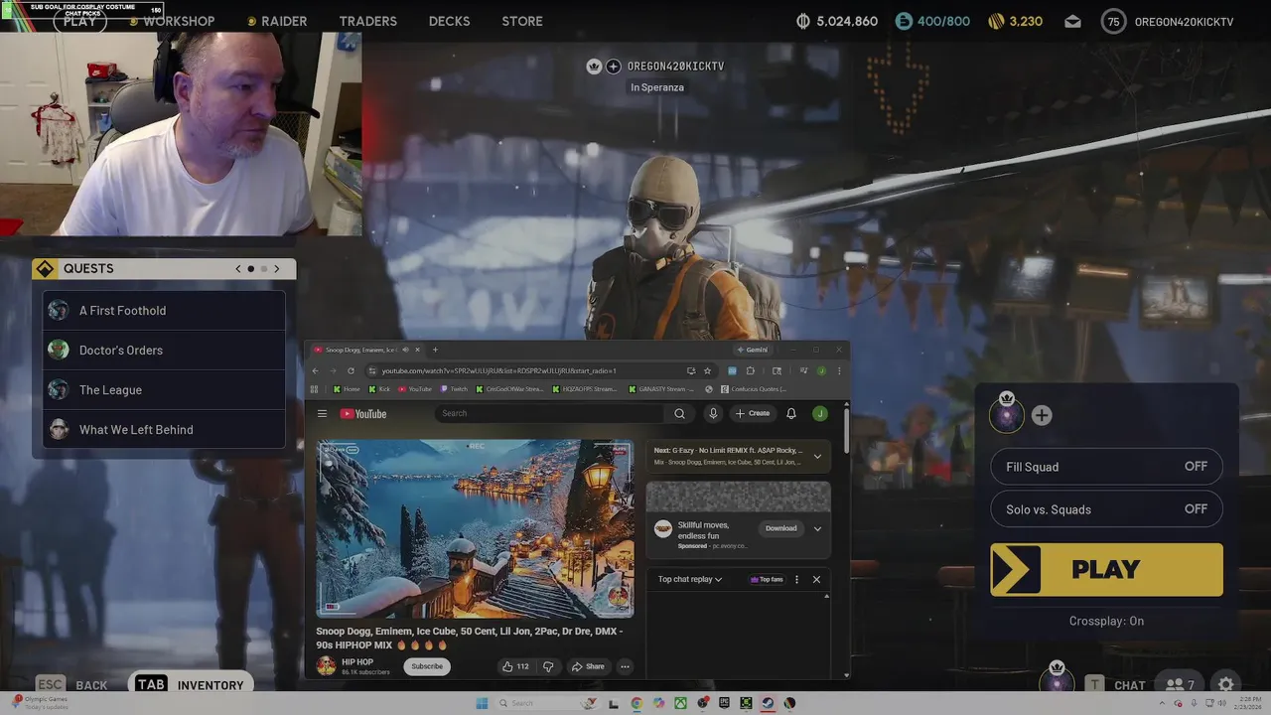This screenshot has height=715, width=1271.
Task: Open the game settings gear icon
Action: point(1226,684)
